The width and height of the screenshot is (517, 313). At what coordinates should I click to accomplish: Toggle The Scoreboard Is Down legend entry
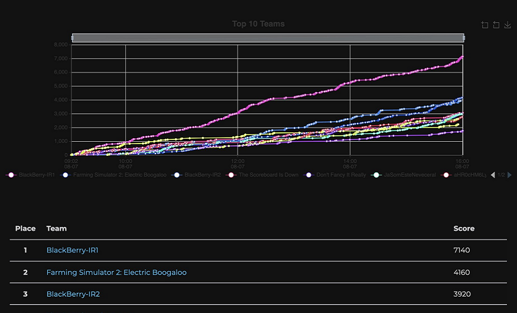262,175
